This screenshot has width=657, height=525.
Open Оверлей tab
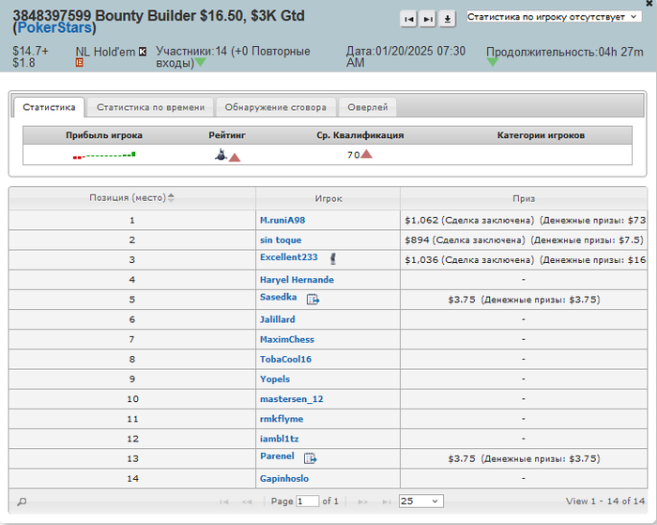368,107
